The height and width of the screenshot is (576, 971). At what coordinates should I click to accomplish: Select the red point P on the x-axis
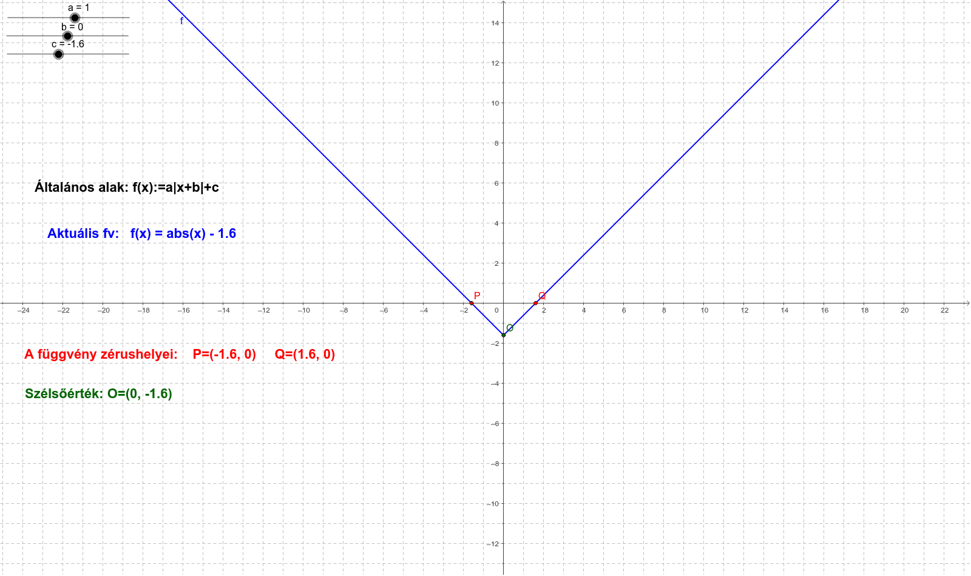coord(472,303)
